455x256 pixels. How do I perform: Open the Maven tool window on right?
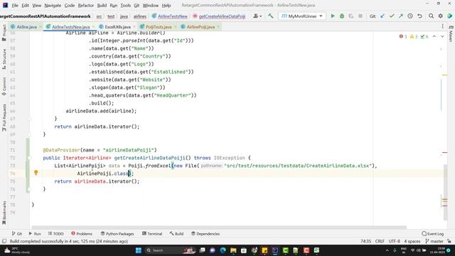click(451, 33)
